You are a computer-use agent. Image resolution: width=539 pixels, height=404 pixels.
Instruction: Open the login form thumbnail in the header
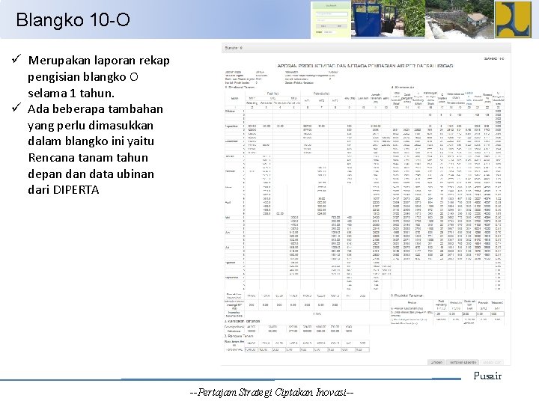[331, 19]
